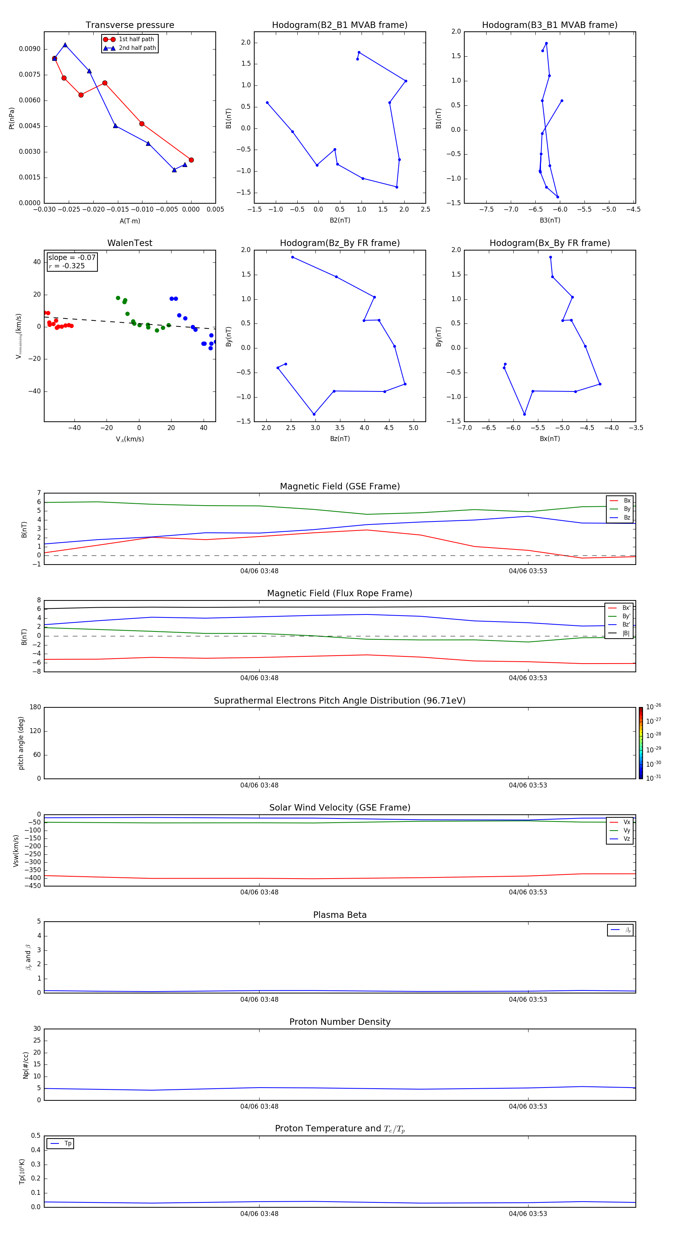Click the 'Pt(nPa)' y-axis label
This screenshot has width=680, height=1247.
click(12, 118)
